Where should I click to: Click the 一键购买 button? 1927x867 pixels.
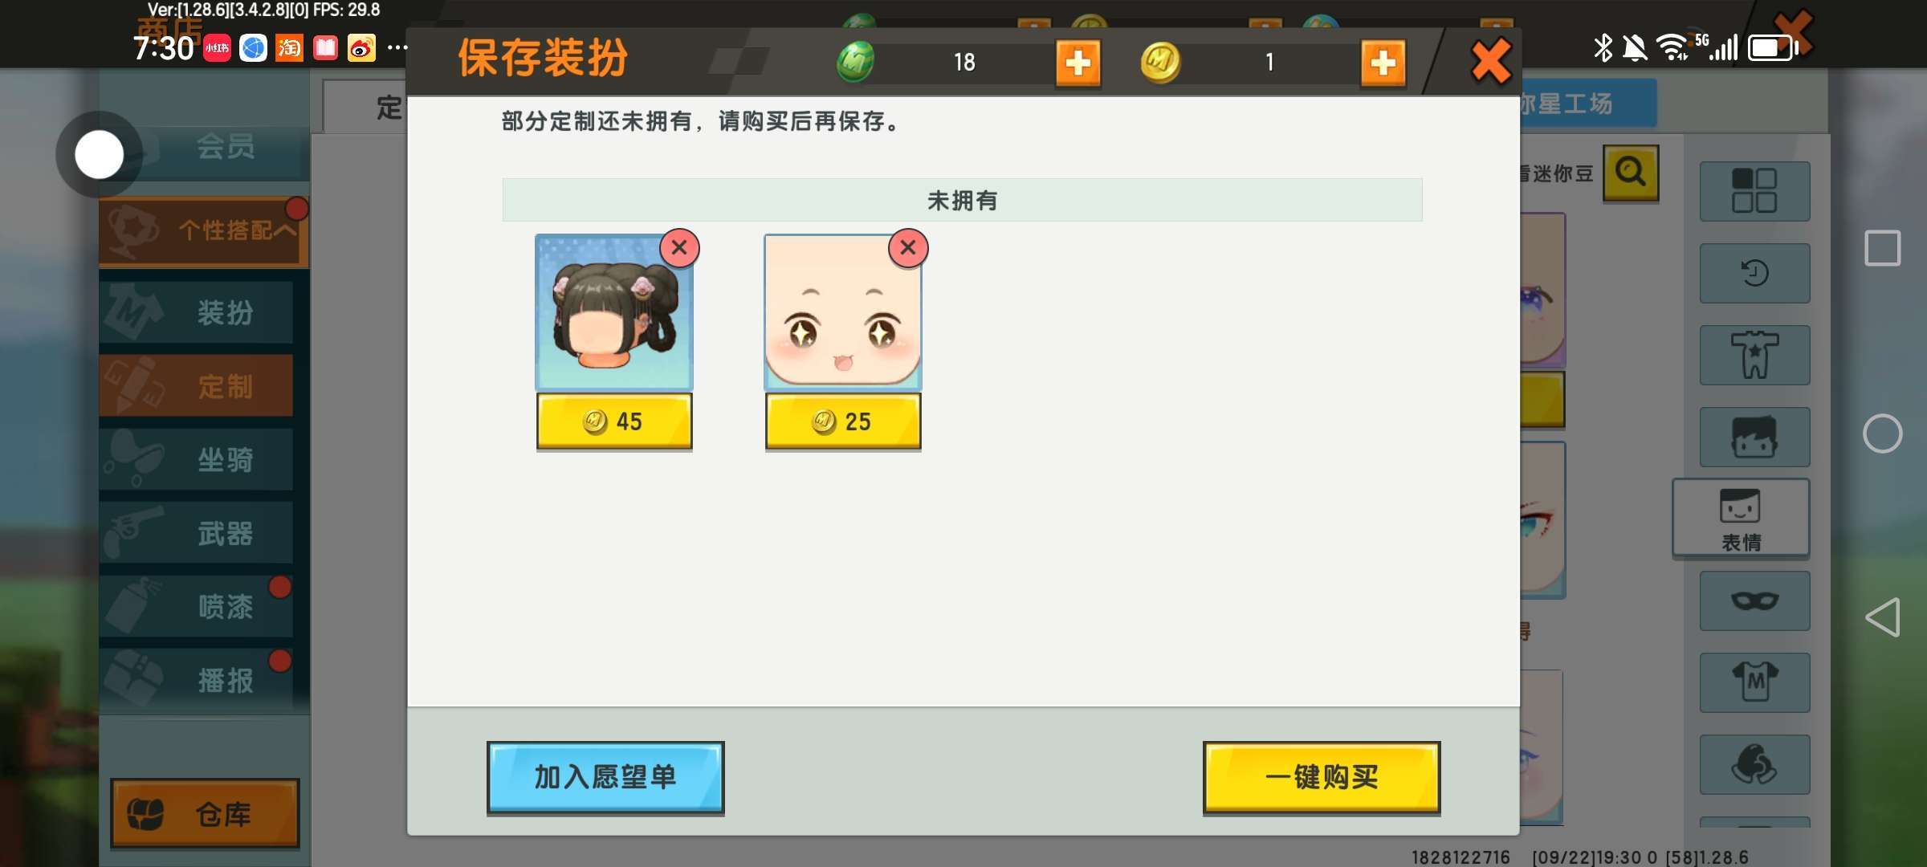point(1322,777)
